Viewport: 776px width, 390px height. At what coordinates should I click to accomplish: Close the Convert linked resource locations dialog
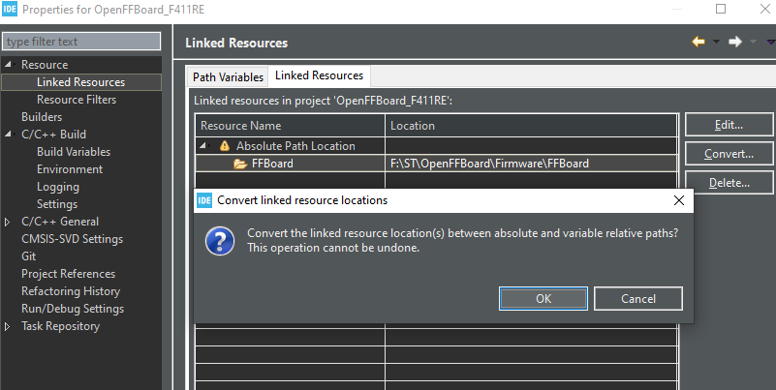click(x=678, y=200)
